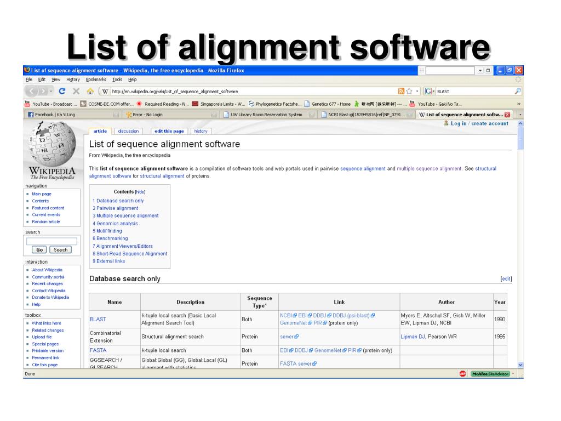The height and width of the screenshot is (421, 561).
Task: Open the address bar history dropdown arrow
Action: click(x=417, y=92)
